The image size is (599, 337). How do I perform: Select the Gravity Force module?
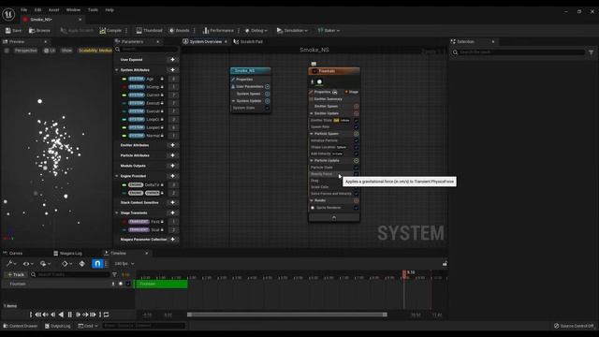click(x=321, y=174)
